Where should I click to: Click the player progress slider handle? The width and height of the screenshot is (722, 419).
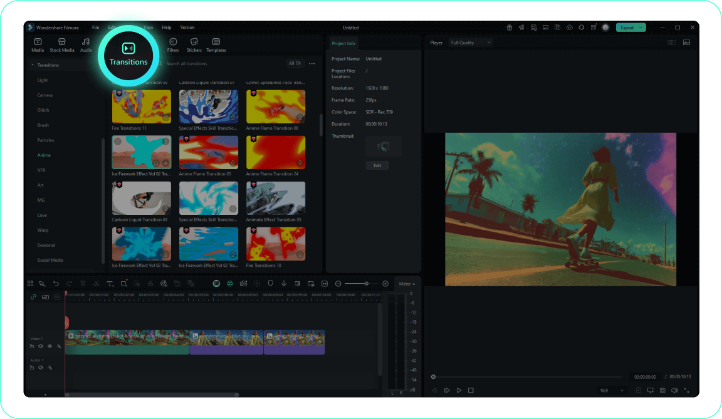click(433, 377)
